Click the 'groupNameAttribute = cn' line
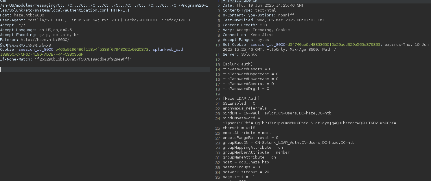 (x=249, y=157)
